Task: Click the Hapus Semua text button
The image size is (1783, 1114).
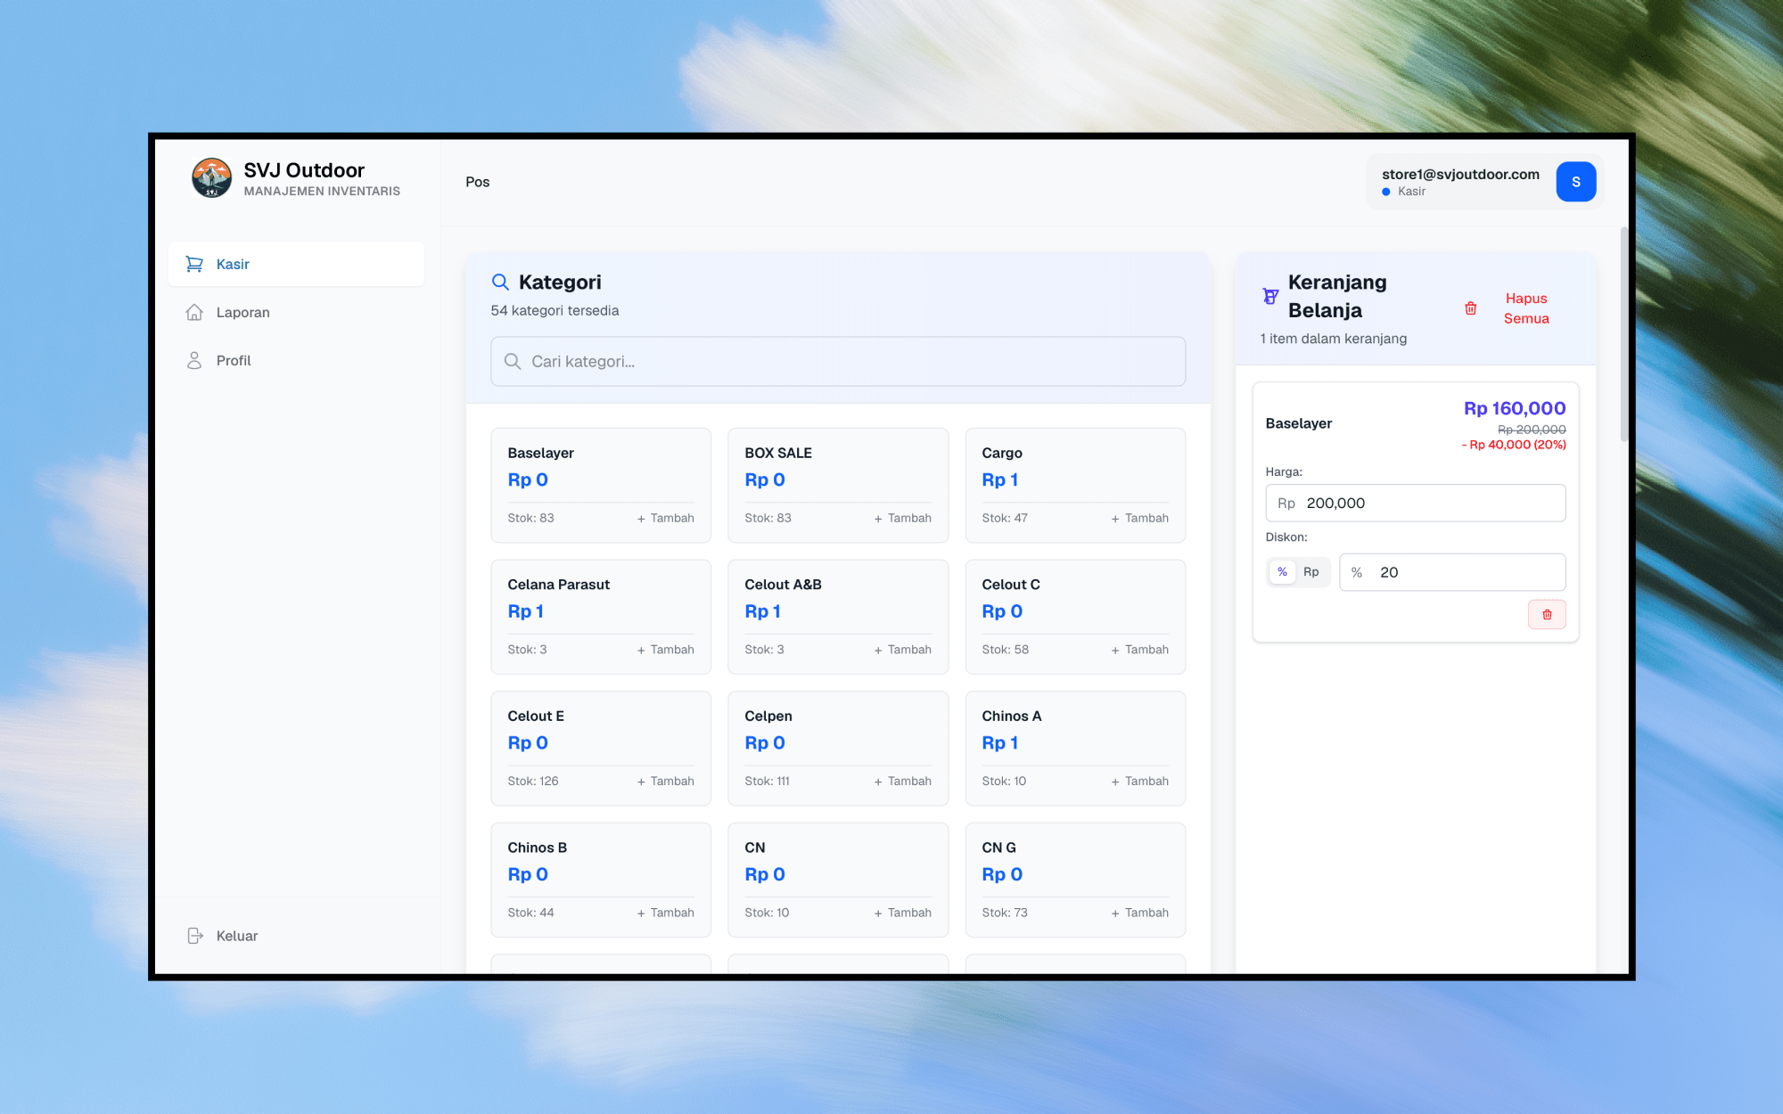Action: [1526, 308]
